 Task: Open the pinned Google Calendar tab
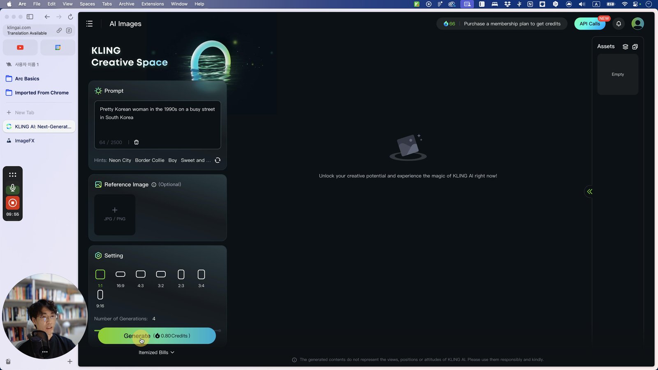(x=58, y=48)
